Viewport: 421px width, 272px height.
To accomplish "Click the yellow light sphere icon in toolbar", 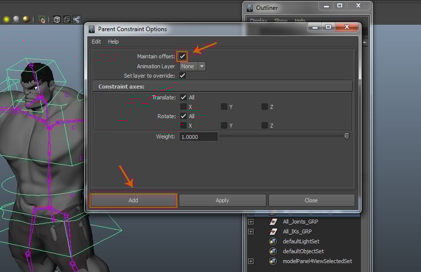I will 6,19.
